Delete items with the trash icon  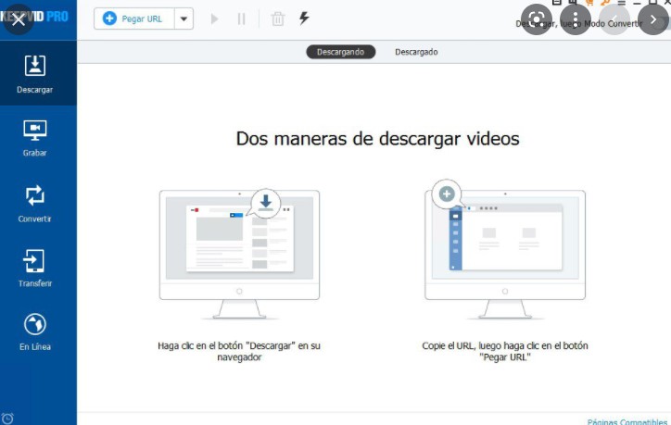[x=278, y=19]
